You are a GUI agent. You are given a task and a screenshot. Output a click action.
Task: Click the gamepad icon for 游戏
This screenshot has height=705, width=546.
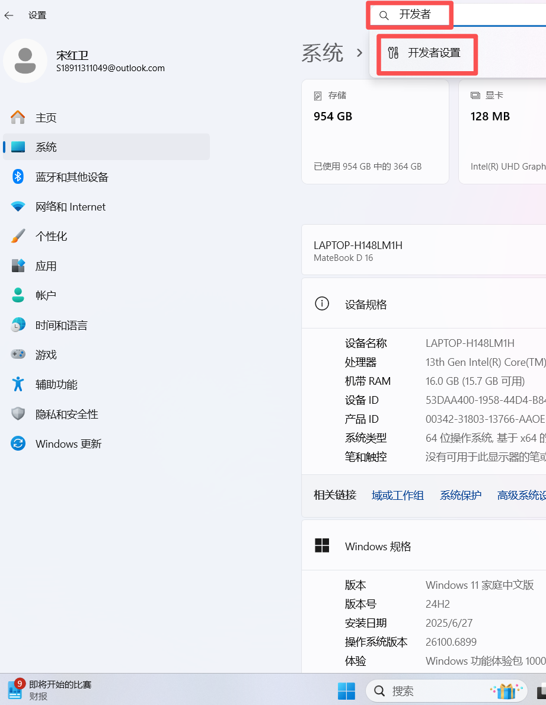18,355
